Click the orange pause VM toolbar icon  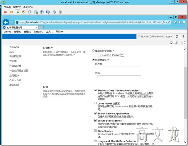[x=11, y=12]
